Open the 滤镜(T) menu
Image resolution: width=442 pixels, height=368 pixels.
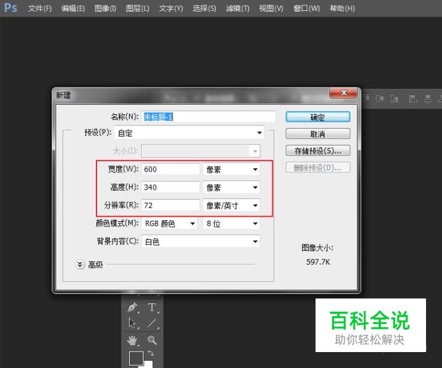(x=238, y=8)
